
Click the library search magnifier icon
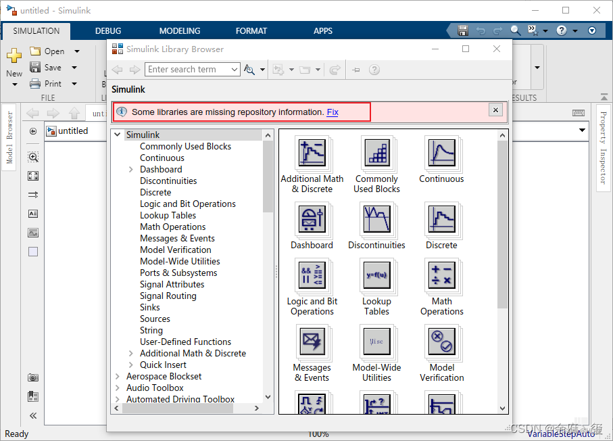tap(249, 70)
